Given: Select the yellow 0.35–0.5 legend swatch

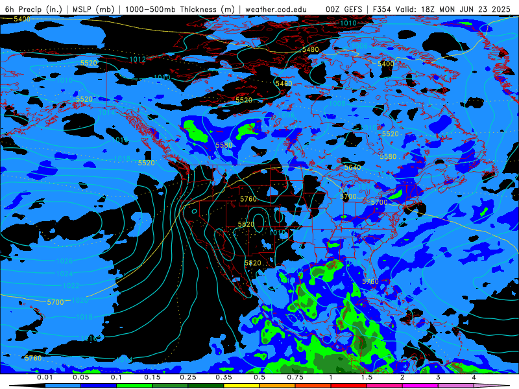Looking at the screenshot, I should click(241, 386).
